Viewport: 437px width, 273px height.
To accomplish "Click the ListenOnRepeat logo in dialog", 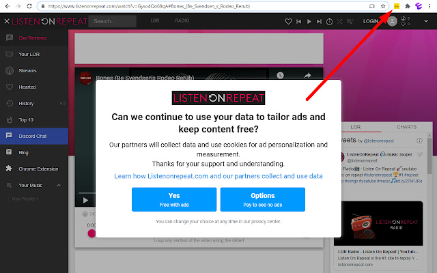I will coord(218,98).
